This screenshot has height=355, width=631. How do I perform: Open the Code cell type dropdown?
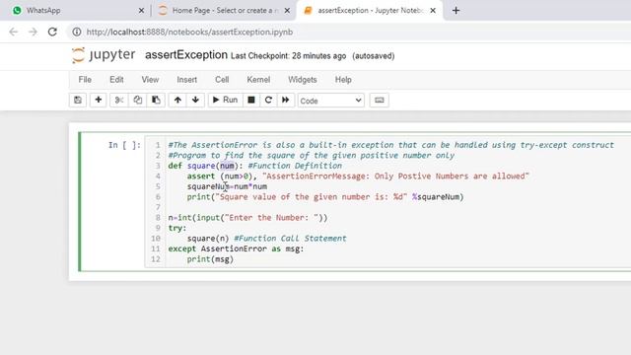point(331,101)
